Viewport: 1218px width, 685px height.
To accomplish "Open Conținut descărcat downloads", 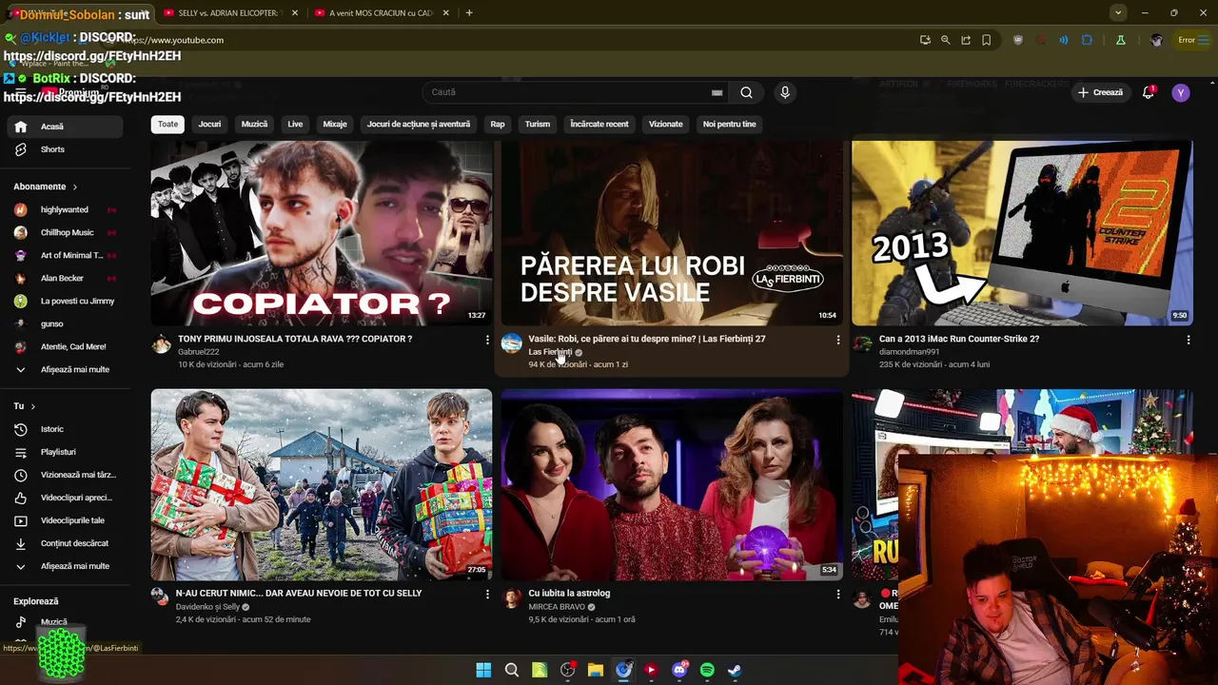I will 63,543.
